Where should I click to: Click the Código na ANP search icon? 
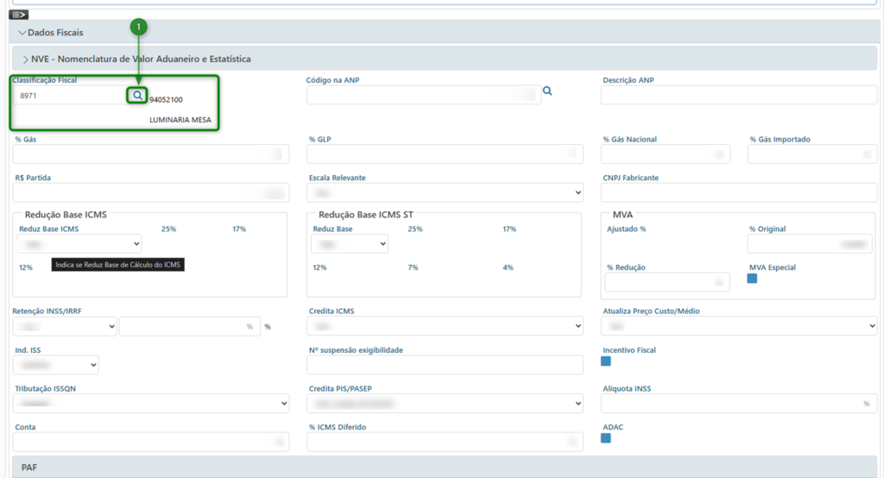pos(547,91)
